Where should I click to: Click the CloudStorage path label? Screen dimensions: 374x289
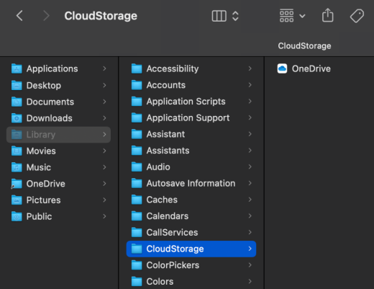click(x=304, y=46)
